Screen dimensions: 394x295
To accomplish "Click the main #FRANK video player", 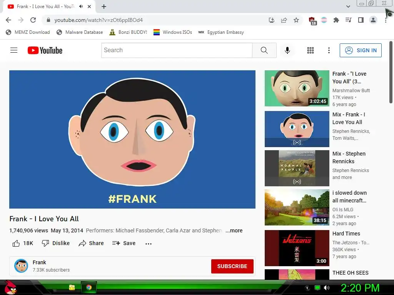I will [x=132, y=139].
